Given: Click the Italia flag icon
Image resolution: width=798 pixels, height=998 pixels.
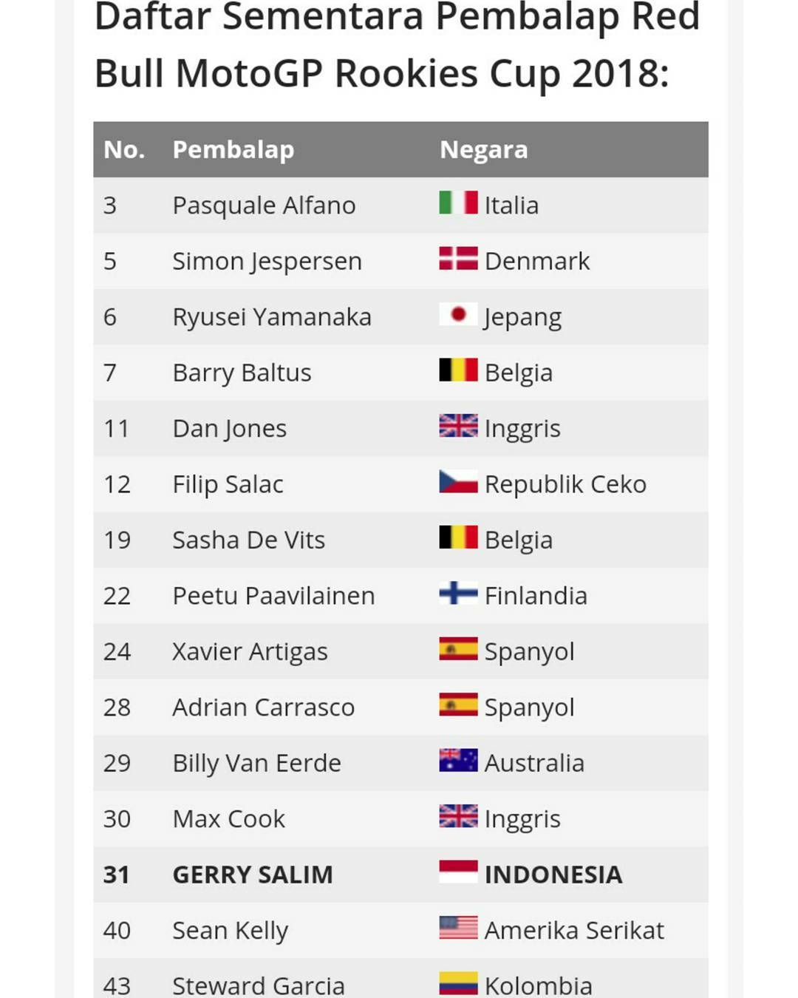Looking at the screenshot, I should pyautogui.click(x=458, y=202).
